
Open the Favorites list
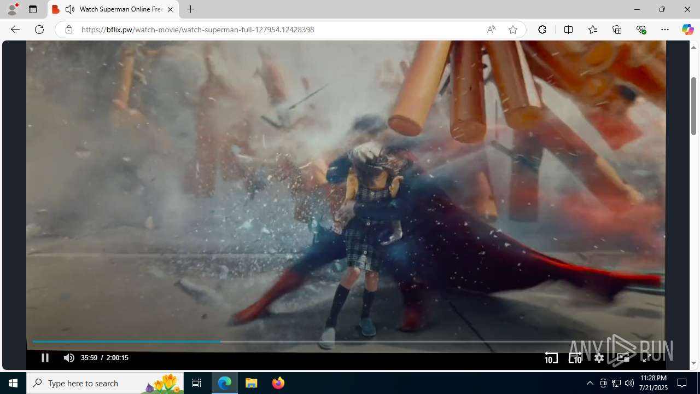(592, 30)
